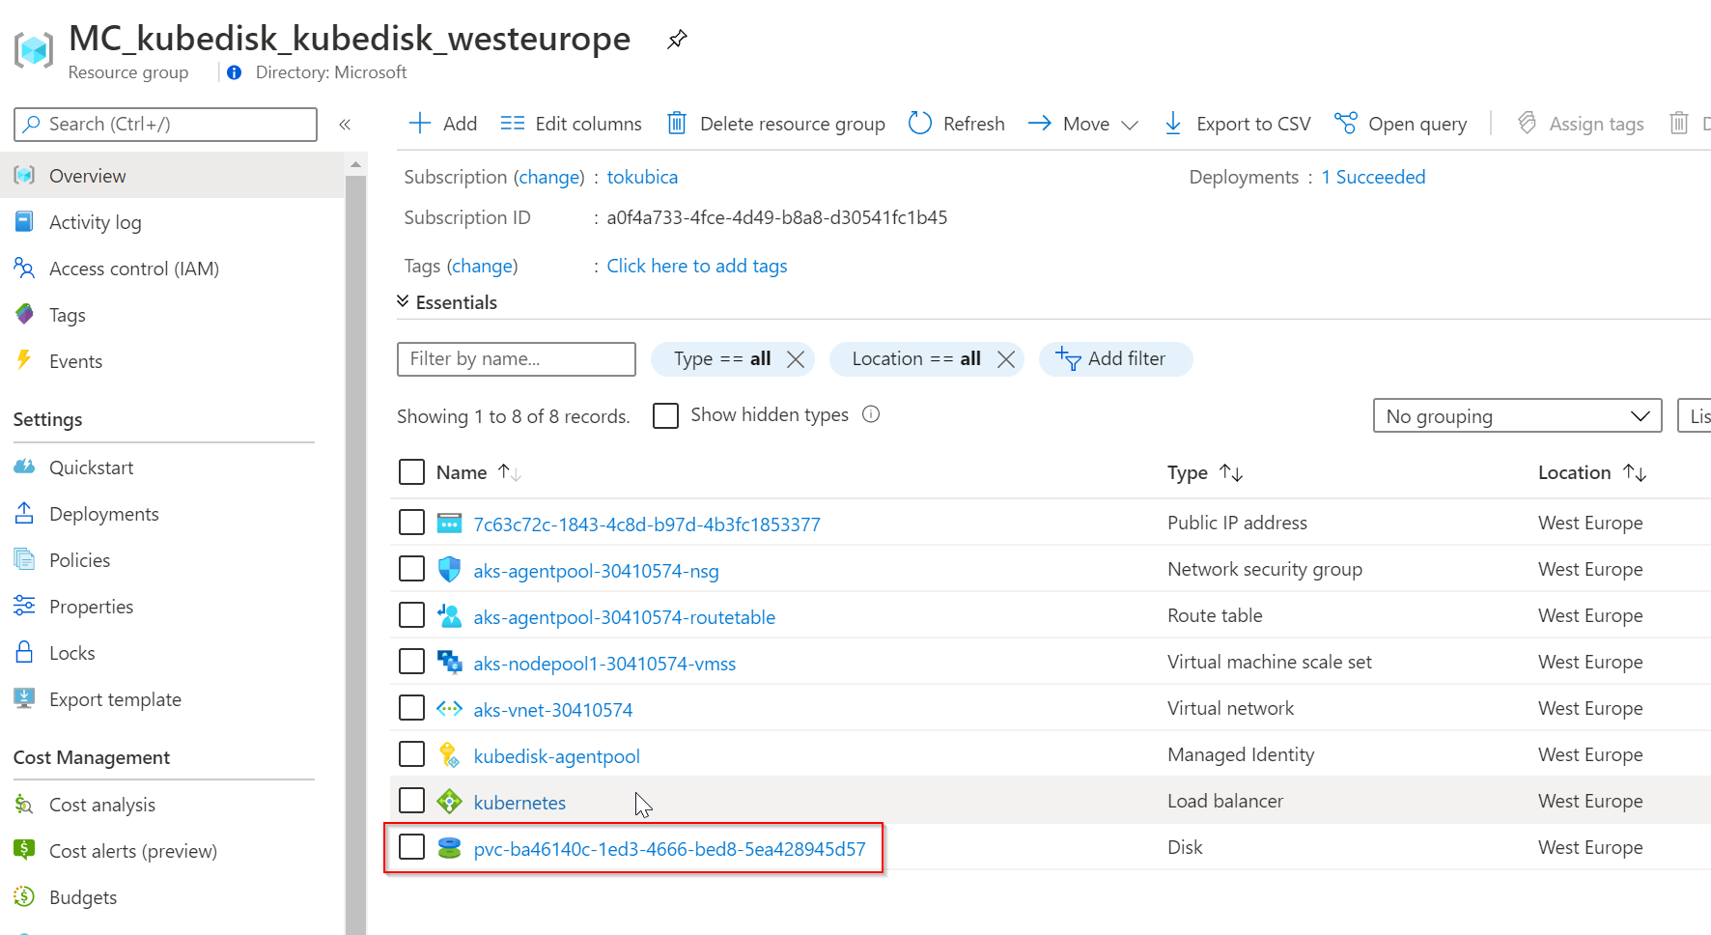Open Activity log in the sidebar

pyautogui.click(x=95, y=222)
